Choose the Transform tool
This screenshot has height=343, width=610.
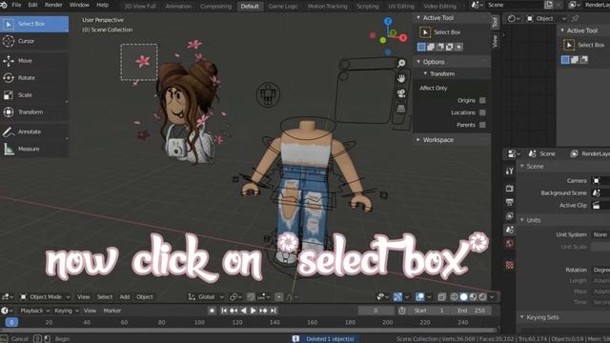click(x=34, y=112)
